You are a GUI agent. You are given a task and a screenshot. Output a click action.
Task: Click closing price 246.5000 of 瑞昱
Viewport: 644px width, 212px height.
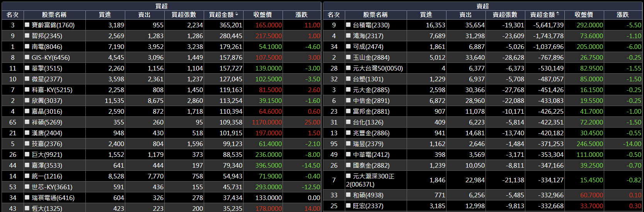(x=589, y=144)
